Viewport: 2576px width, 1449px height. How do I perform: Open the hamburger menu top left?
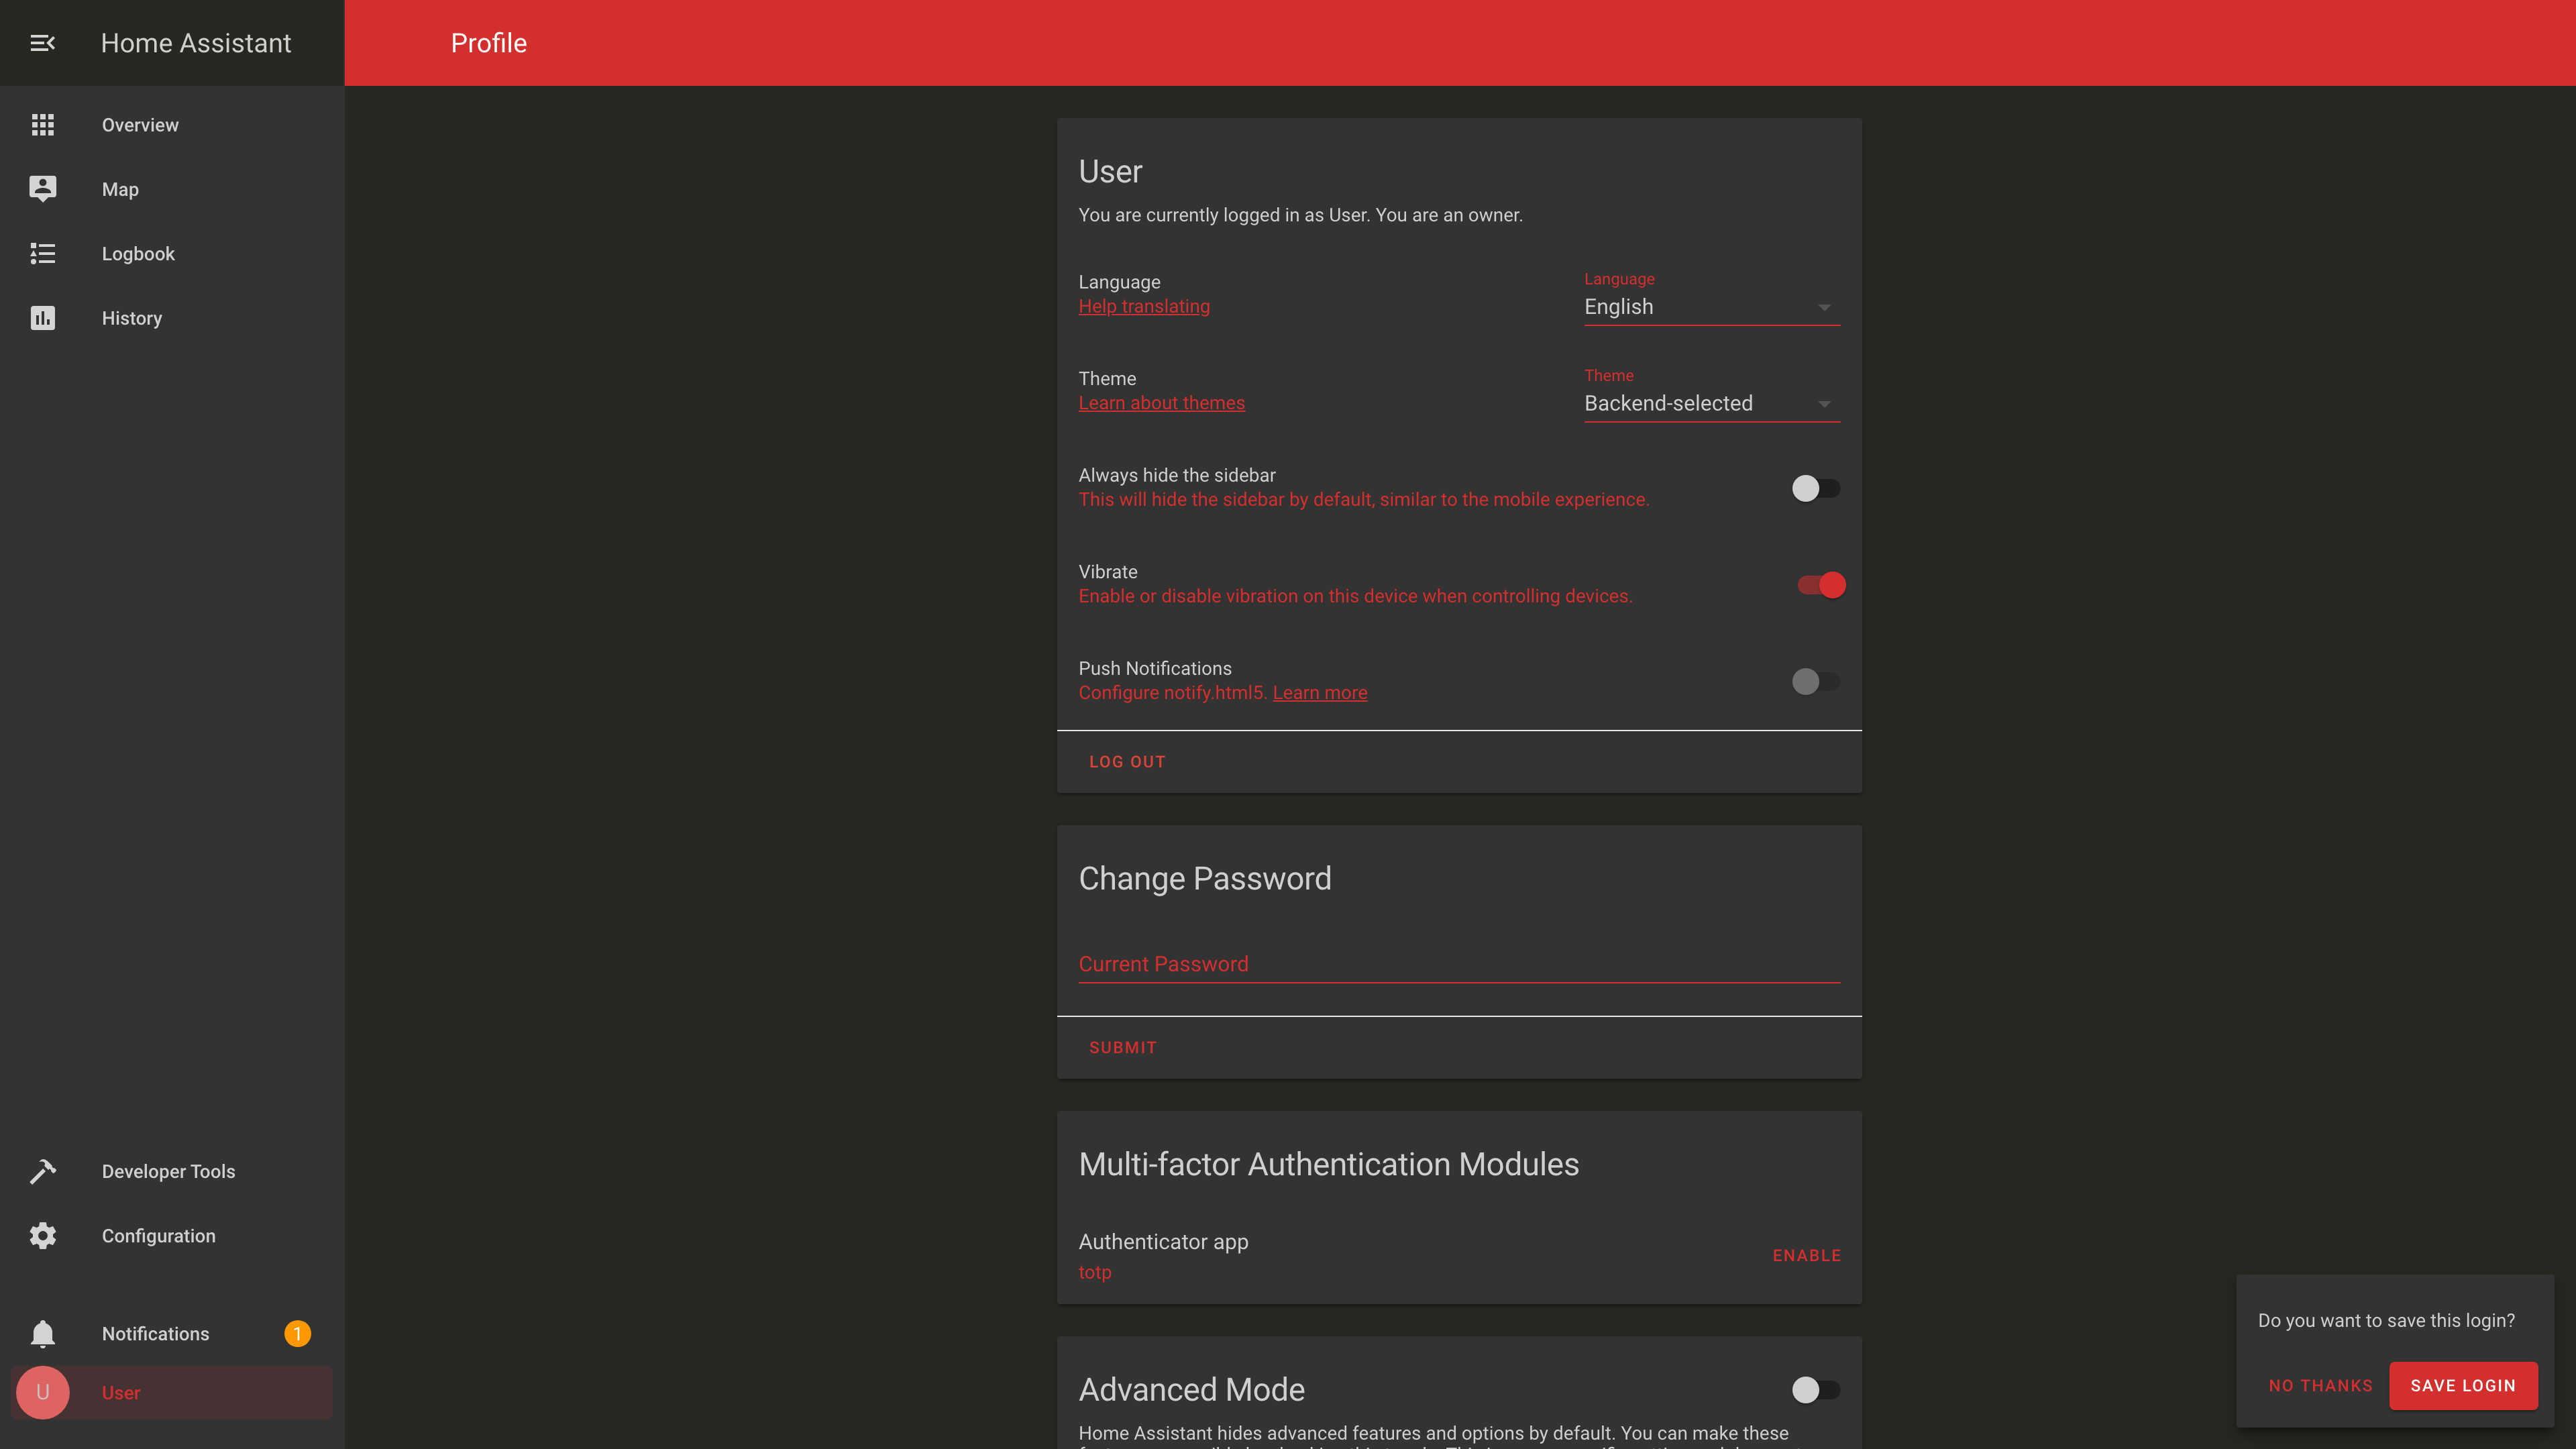pyautogui.click(x=42, y=42)
